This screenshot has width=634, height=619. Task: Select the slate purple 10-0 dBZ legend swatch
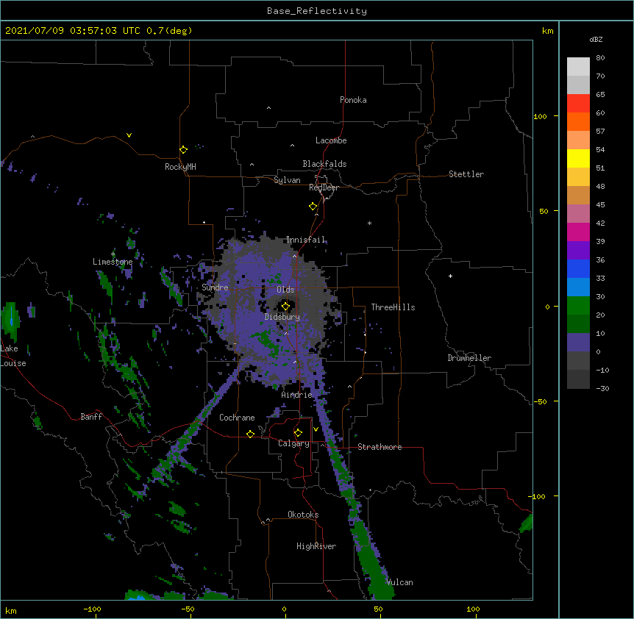(x=578, y=343)
